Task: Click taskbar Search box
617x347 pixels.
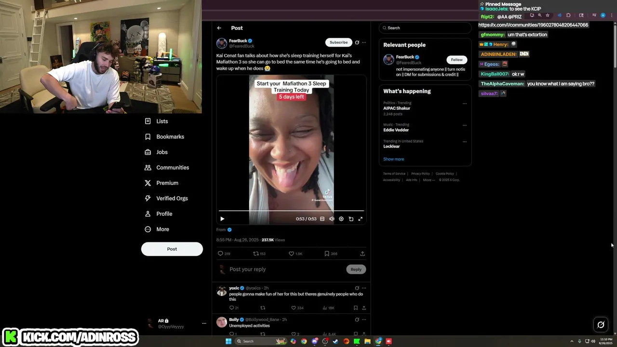Action: pyautogui.click(x=260, y=341)
